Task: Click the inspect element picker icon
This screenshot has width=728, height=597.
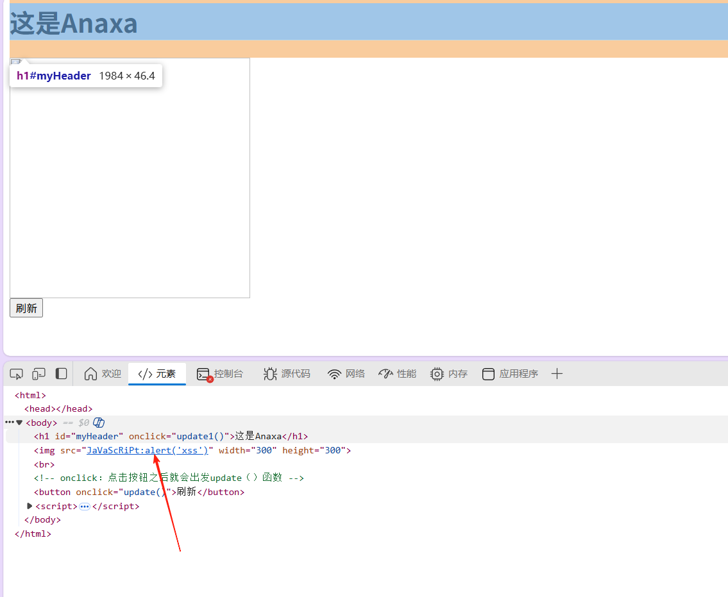Action: click(16, 374)
